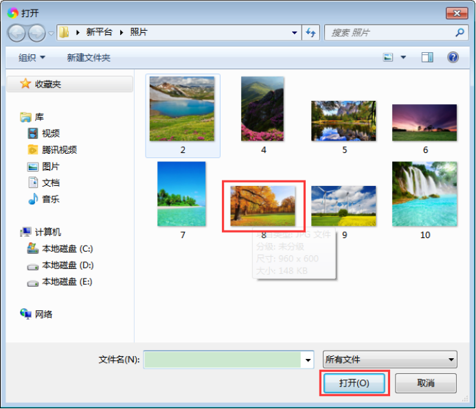Select the waterfall photo 10
The width and height of the screenshot is (476, 409).
(x=424, y=194)
